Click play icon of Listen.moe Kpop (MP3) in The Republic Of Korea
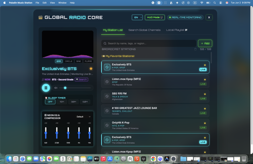This screenshot has height=164, width=253. (x=107, y=82)
